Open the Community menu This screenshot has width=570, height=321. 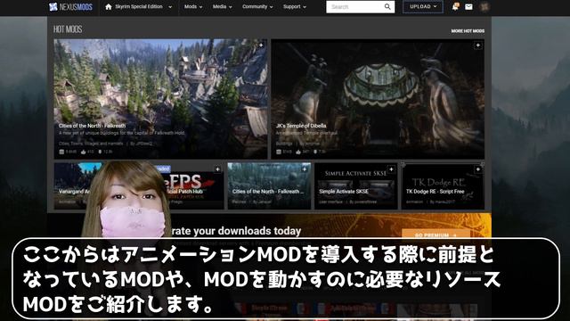(257, 6)
